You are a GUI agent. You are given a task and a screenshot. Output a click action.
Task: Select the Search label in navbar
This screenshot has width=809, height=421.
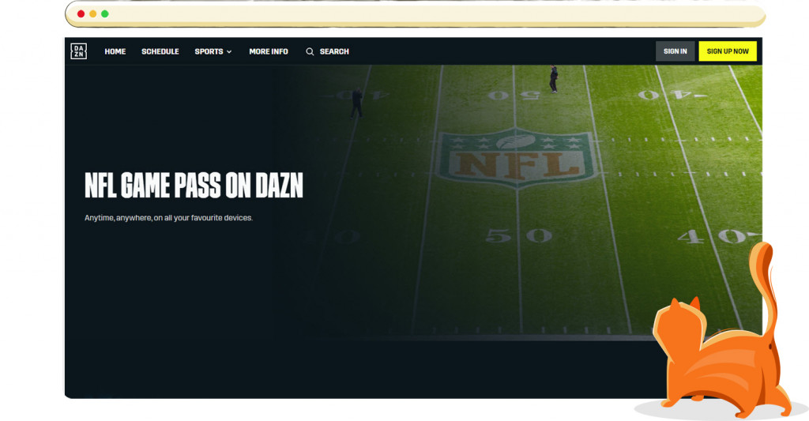[334, 51]
